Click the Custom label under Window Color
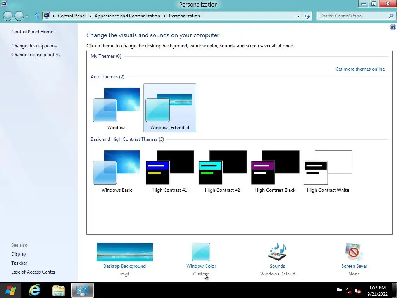Screen dimensions: 397x298 click(x=201, y=274)
